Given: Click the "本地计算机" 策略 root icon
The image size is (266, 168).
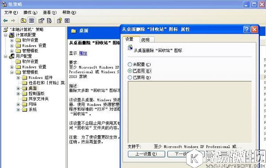Looking at the screenshot, I should click(x=5, y=29).
